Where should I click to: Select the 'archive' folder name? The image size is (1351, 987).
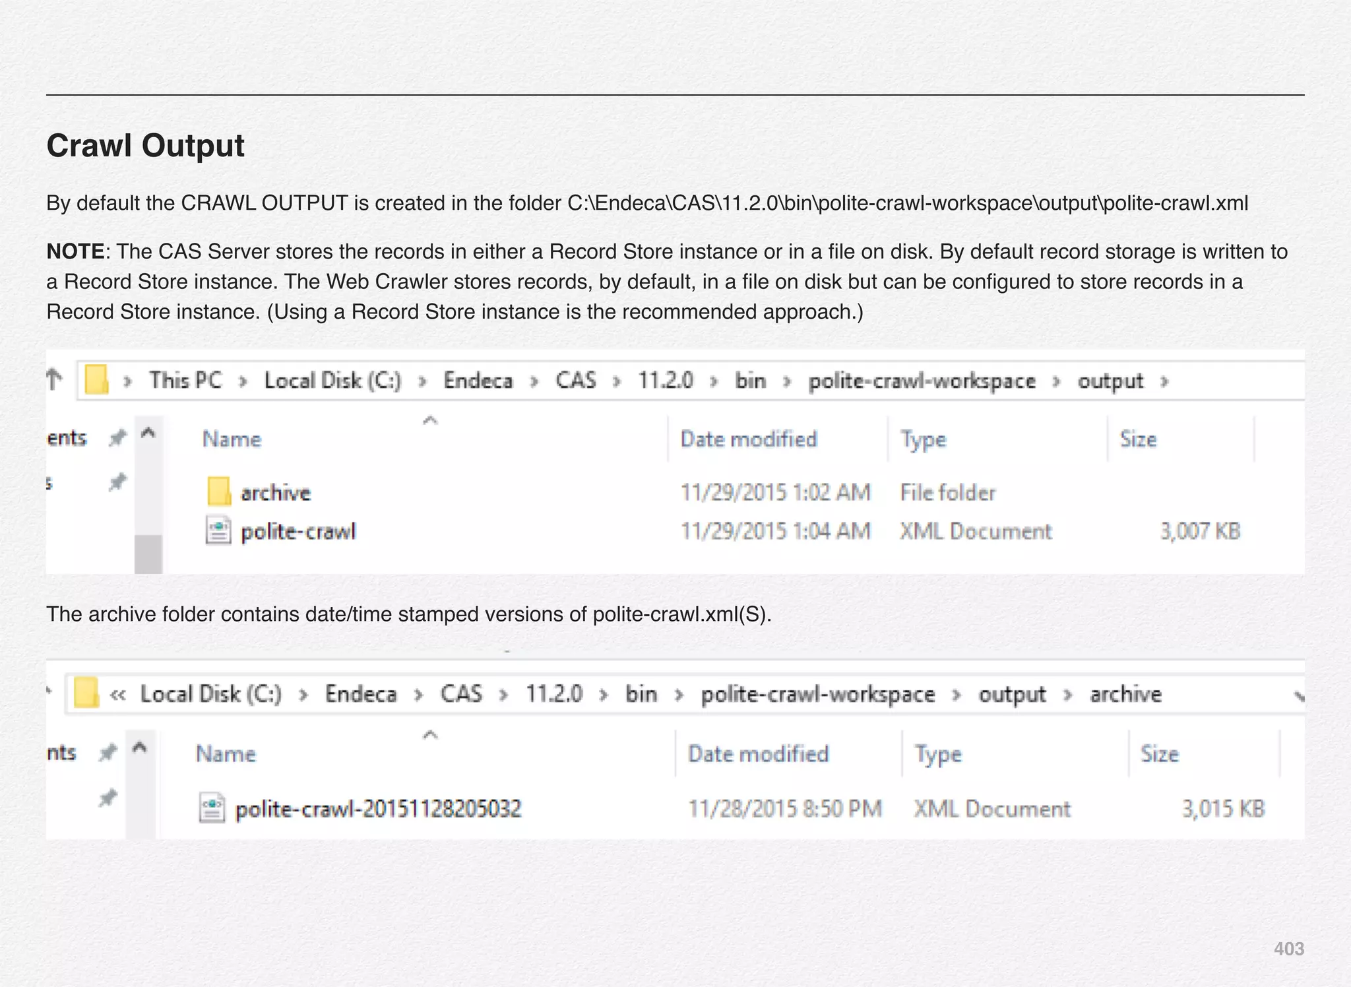pyautogui.click(x=276, y=493)
